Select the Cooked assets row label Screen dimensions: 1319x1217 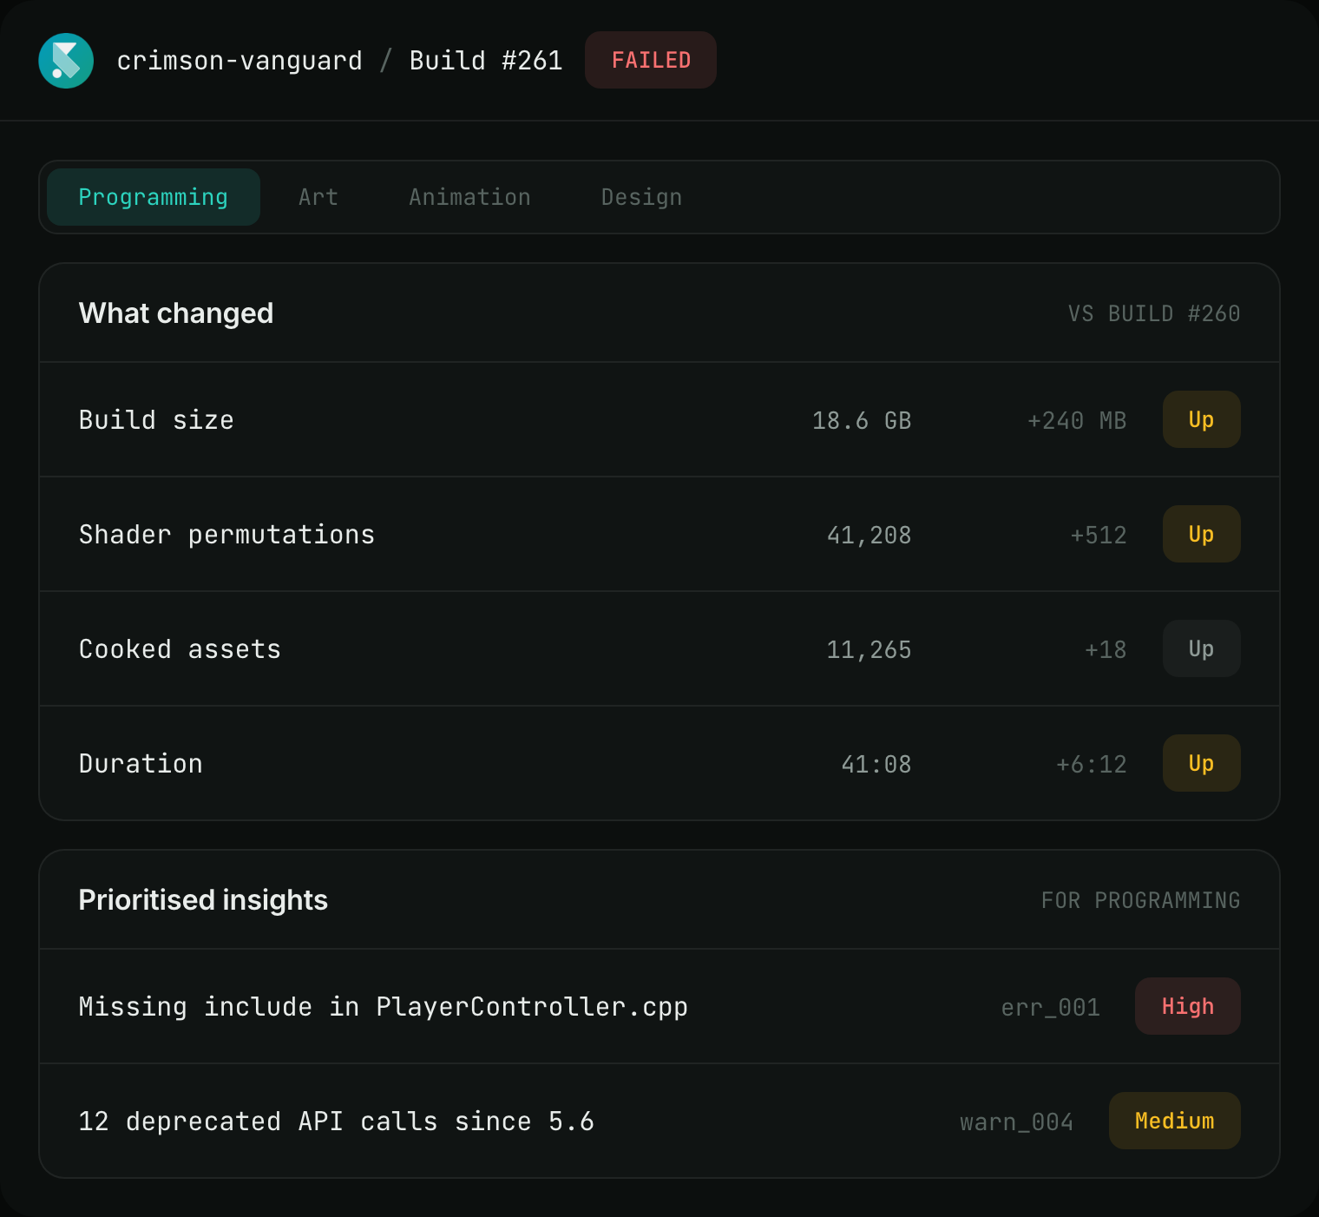[x=180, y=649]
